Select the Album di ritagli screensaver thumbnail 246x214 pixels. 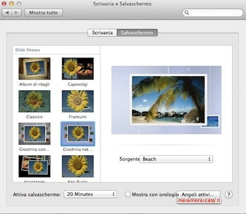(x=34, y=69)
